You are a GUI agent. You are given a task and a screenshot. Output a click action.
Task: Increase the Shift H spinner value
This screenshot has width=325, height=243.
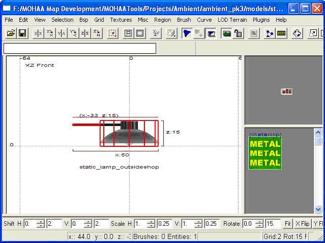click(x=41, y=221)
